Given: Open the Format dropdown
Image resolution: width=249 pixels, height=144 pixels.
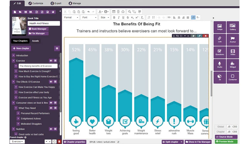Looking at the screenshot, I should tap(71, 18).
